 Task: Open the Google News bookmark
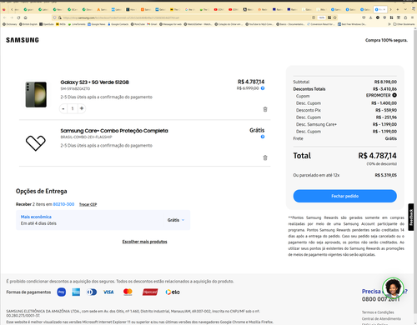point(97,24)
